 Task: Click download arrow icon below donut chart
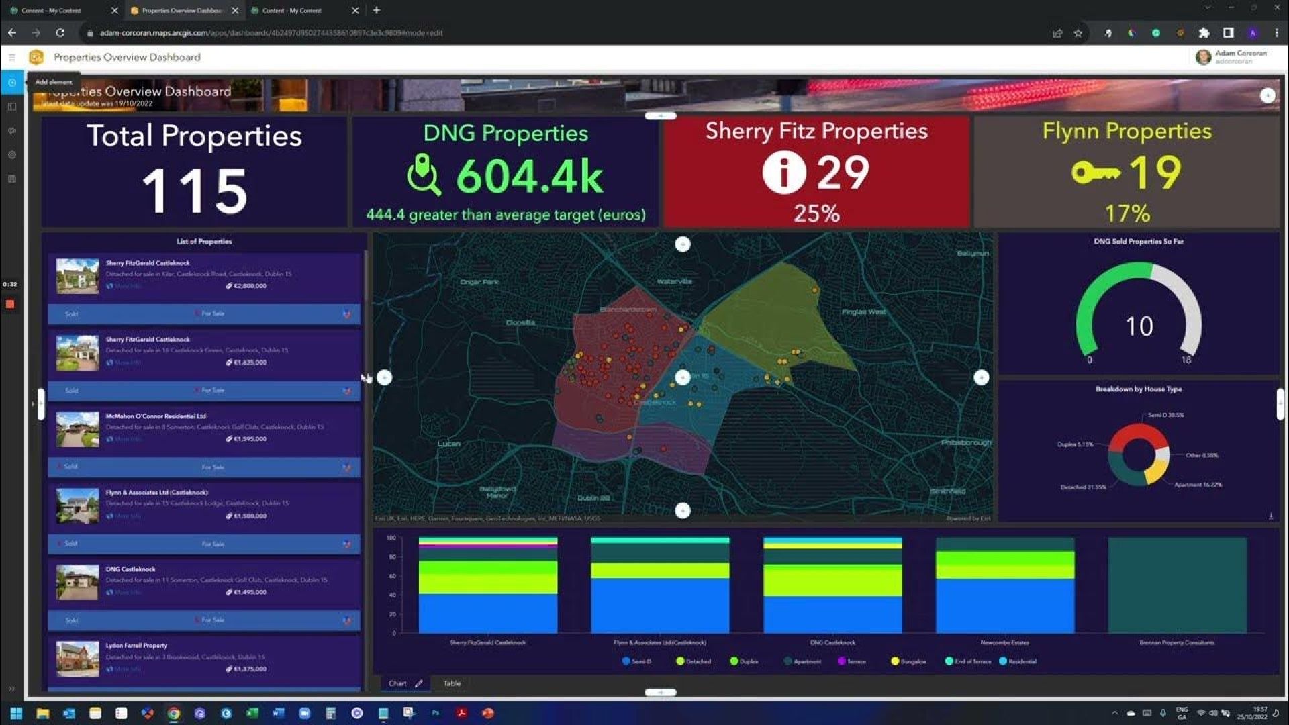tap(1271, 516)
